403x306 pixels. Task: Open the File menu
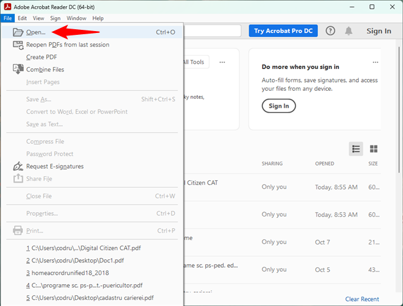pyautogui.click(x=7, y=18)
